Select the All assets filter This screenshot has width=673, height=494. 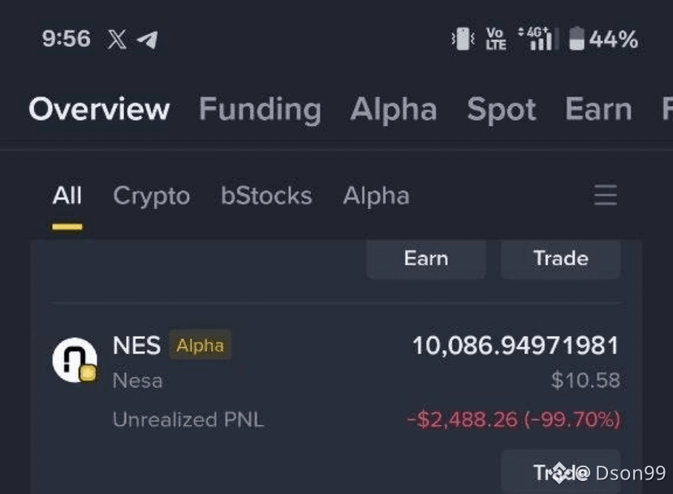[x=67, y=195]
